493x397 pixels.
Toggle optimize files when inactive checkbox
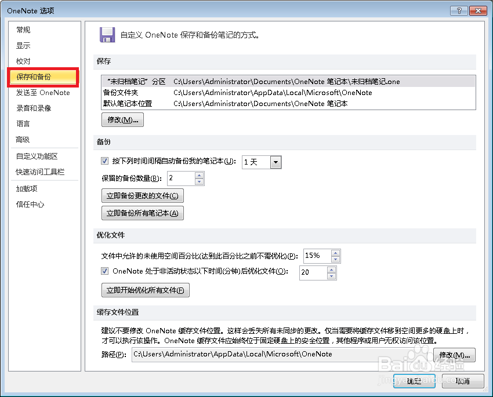pyautogui.click(x=105, y=271)
